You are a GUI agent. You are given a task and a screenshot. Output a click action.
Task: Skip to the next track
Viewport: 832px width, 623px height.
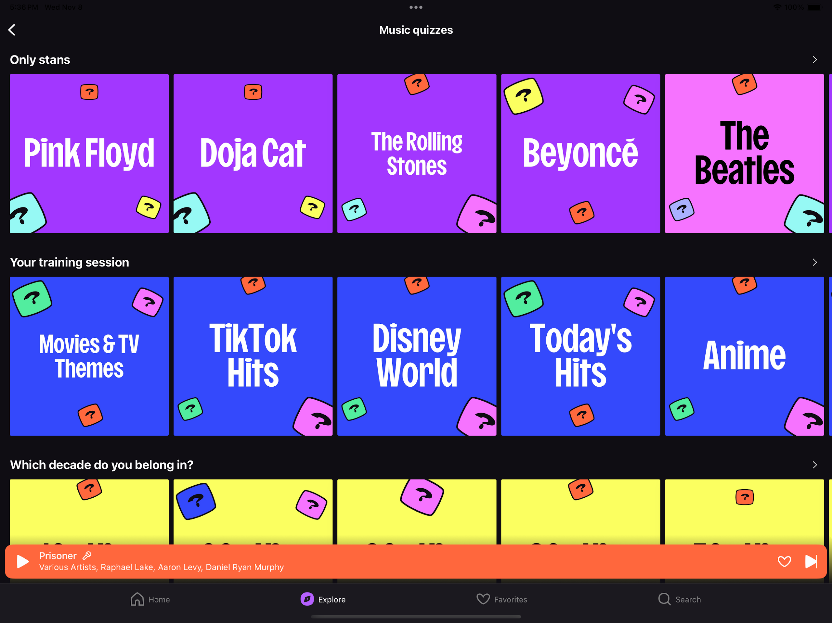[811, 562]
